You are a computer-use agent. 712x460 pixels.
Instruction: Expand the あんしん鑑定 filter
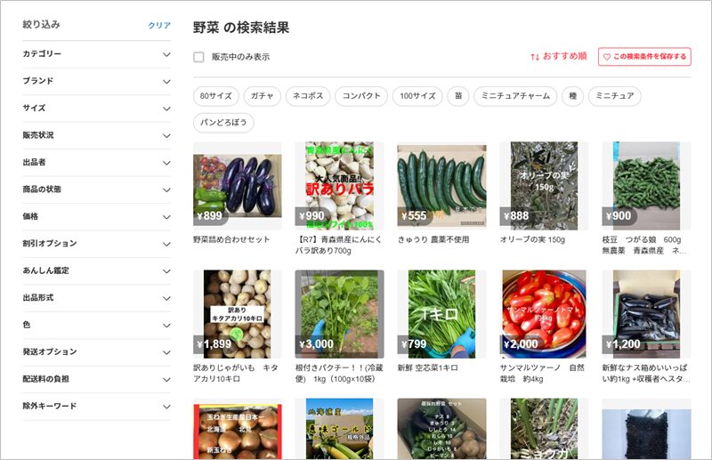[x=97, y=271]
